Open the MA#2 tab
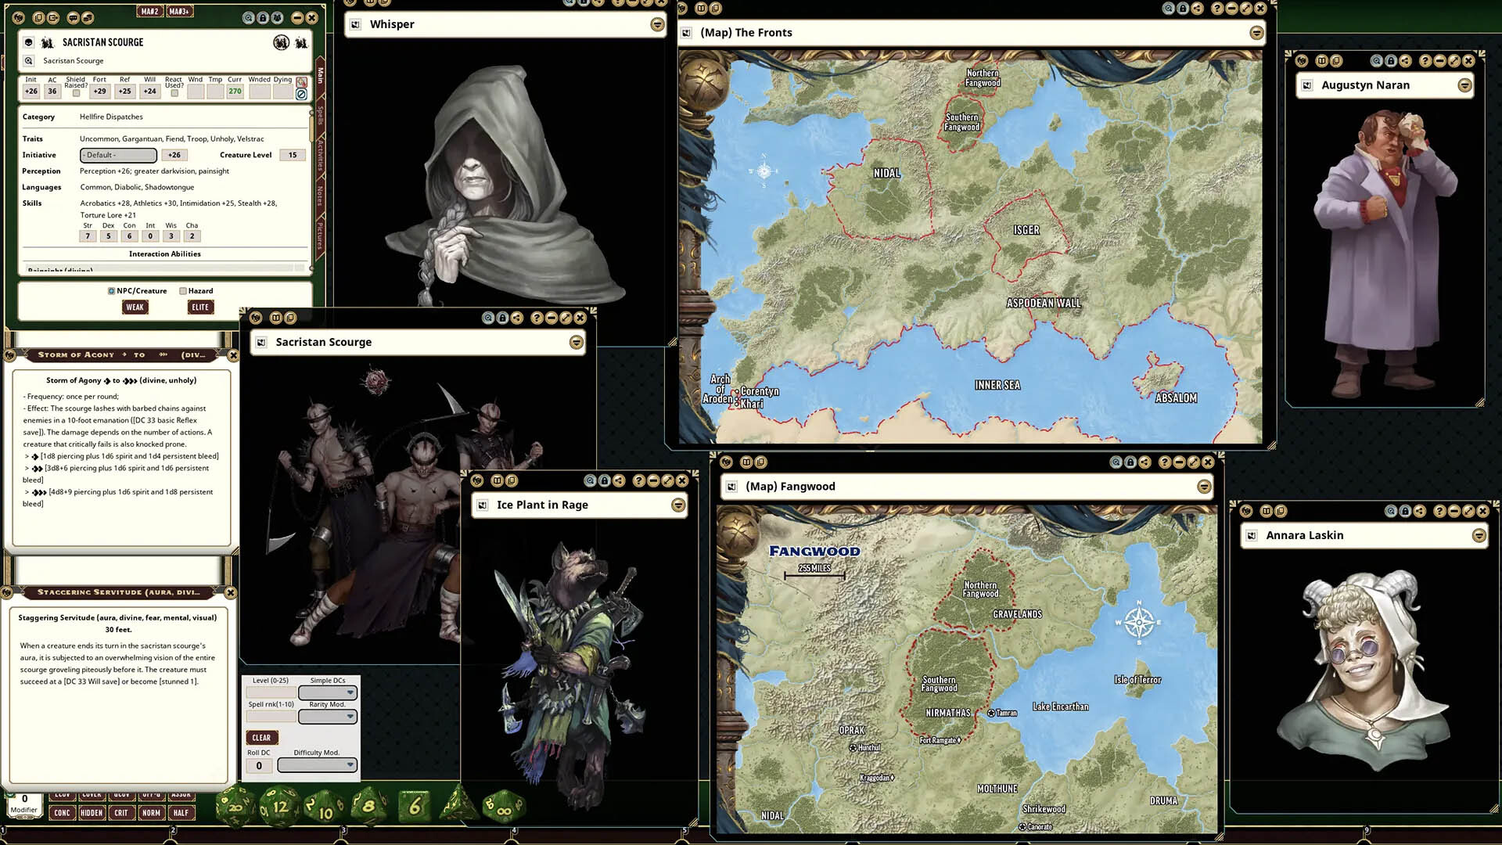This screenshot has width=1502, height=845. point(149,12)
